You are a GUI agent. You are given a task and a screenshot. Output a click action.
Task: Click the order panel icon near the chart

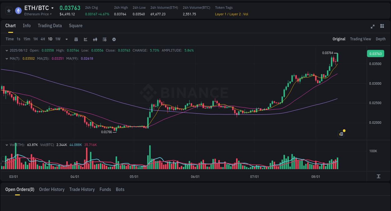pos(341,134)
